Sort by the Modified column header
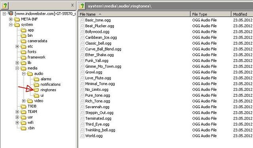253x148 pixels. (x=242, y=14)
